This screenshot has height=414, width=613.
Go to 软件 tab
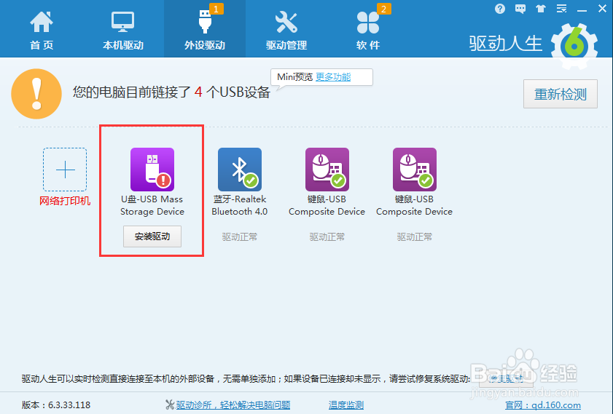[x=368, y=31]
